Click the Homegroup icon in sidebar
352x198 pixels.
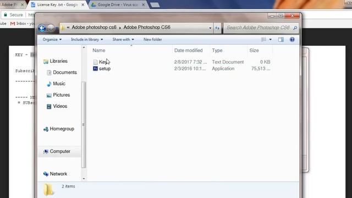pyautogui.click(x=46, y=129)
